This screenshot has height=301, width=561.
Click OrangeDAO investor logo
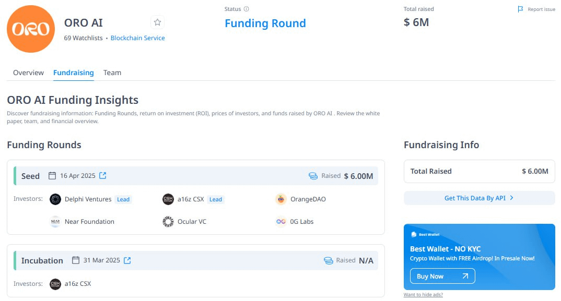click(281, 199)
